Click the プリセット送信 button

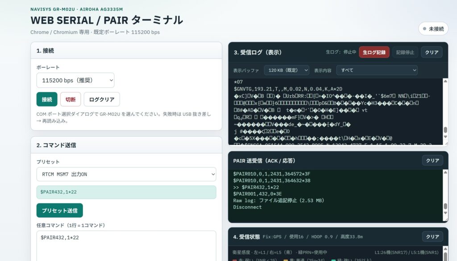59,210
